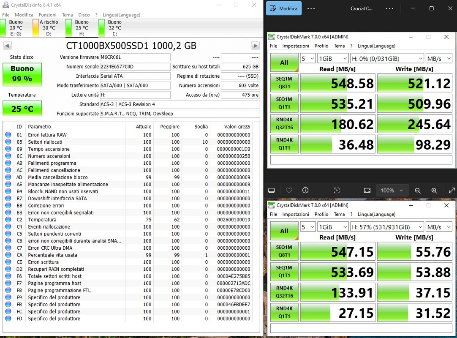Screen dimensions: 457x338
Task: Click the Soglia column header
Action: click(x=201, y=127)
